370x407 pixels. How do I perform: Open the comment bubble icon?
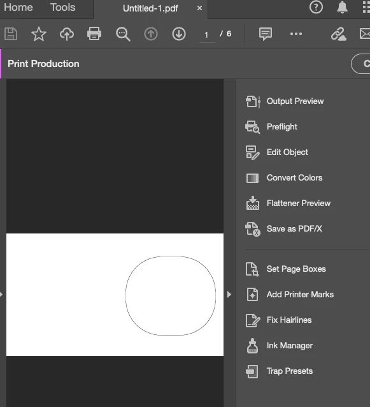tap(266, 34)
